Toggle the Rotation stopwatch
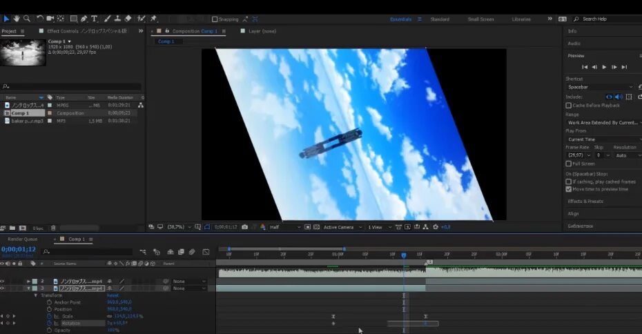The height and width of the screenshot is (334, 642). pyautogui.click(x=49, y=324)
